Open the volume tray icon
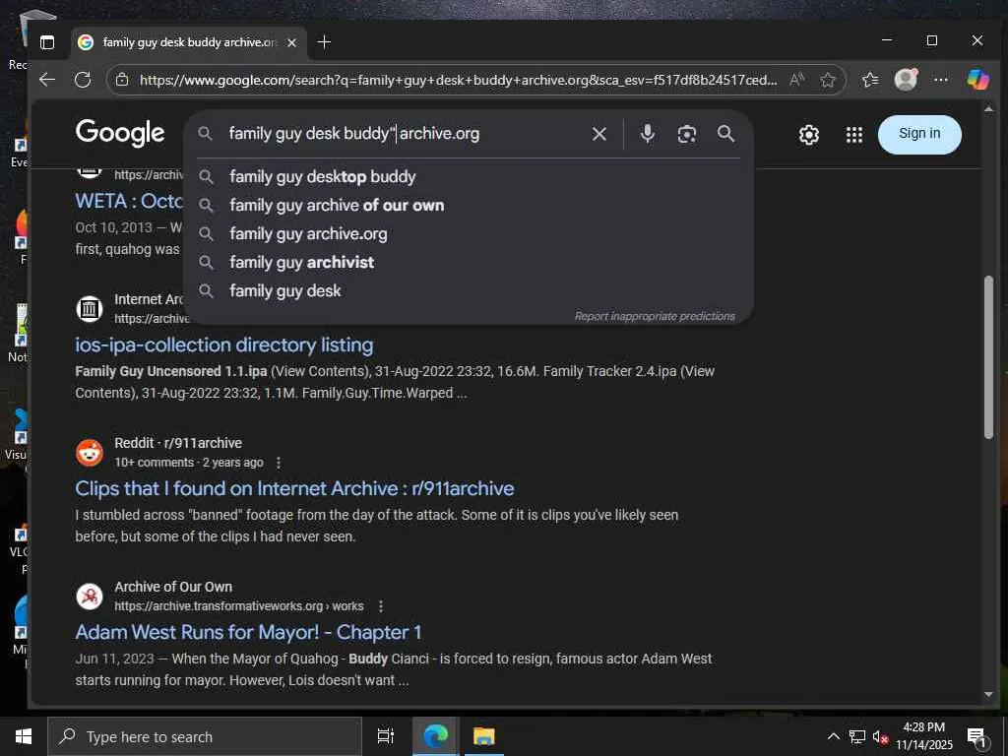Screen dimensions: 1008x756 [x=879, y=736]
